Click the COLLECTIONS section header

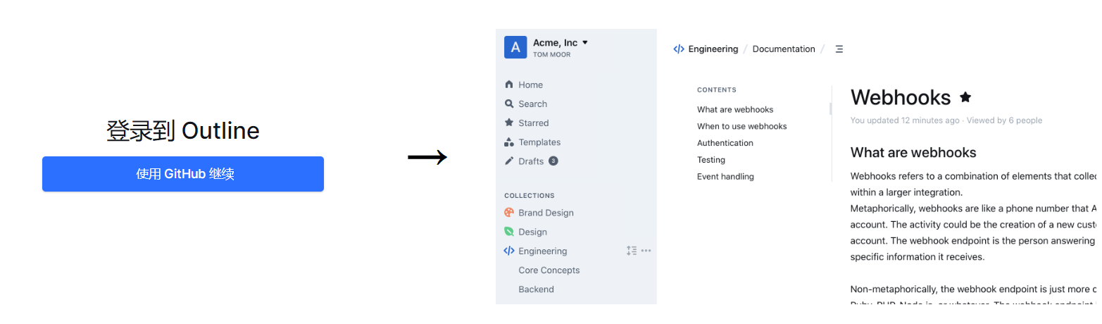(x=530, y=196)
